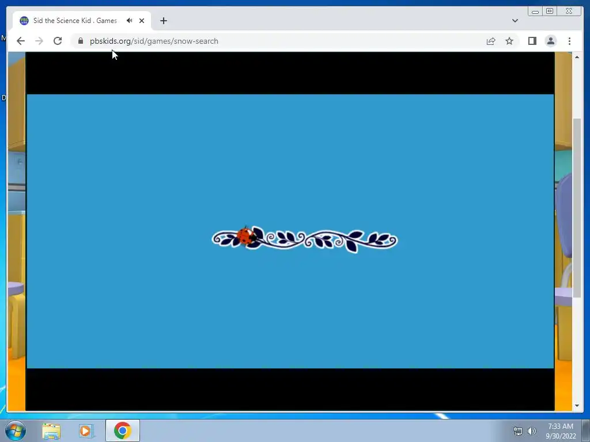Click the Show desktop strip on the taskbar
590x442 pixels.
coord(586,430)
